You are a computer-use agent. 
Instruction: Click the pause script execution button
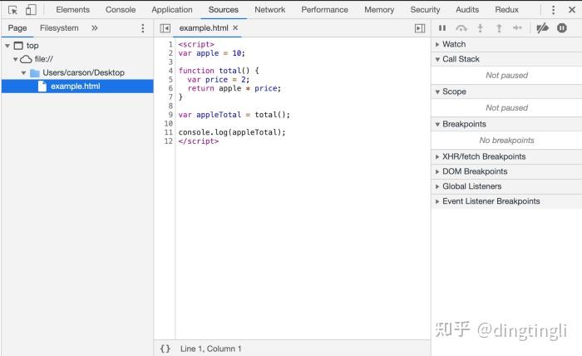(x=442, y=27)
